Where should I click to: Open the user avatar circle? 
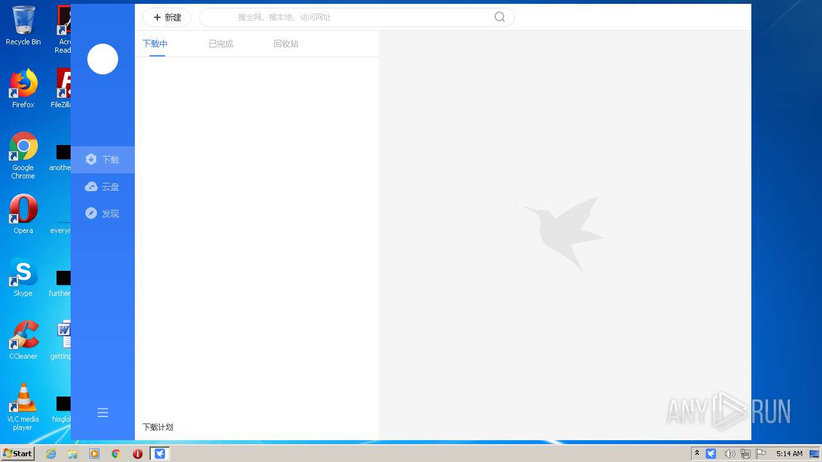click(103, 59)
